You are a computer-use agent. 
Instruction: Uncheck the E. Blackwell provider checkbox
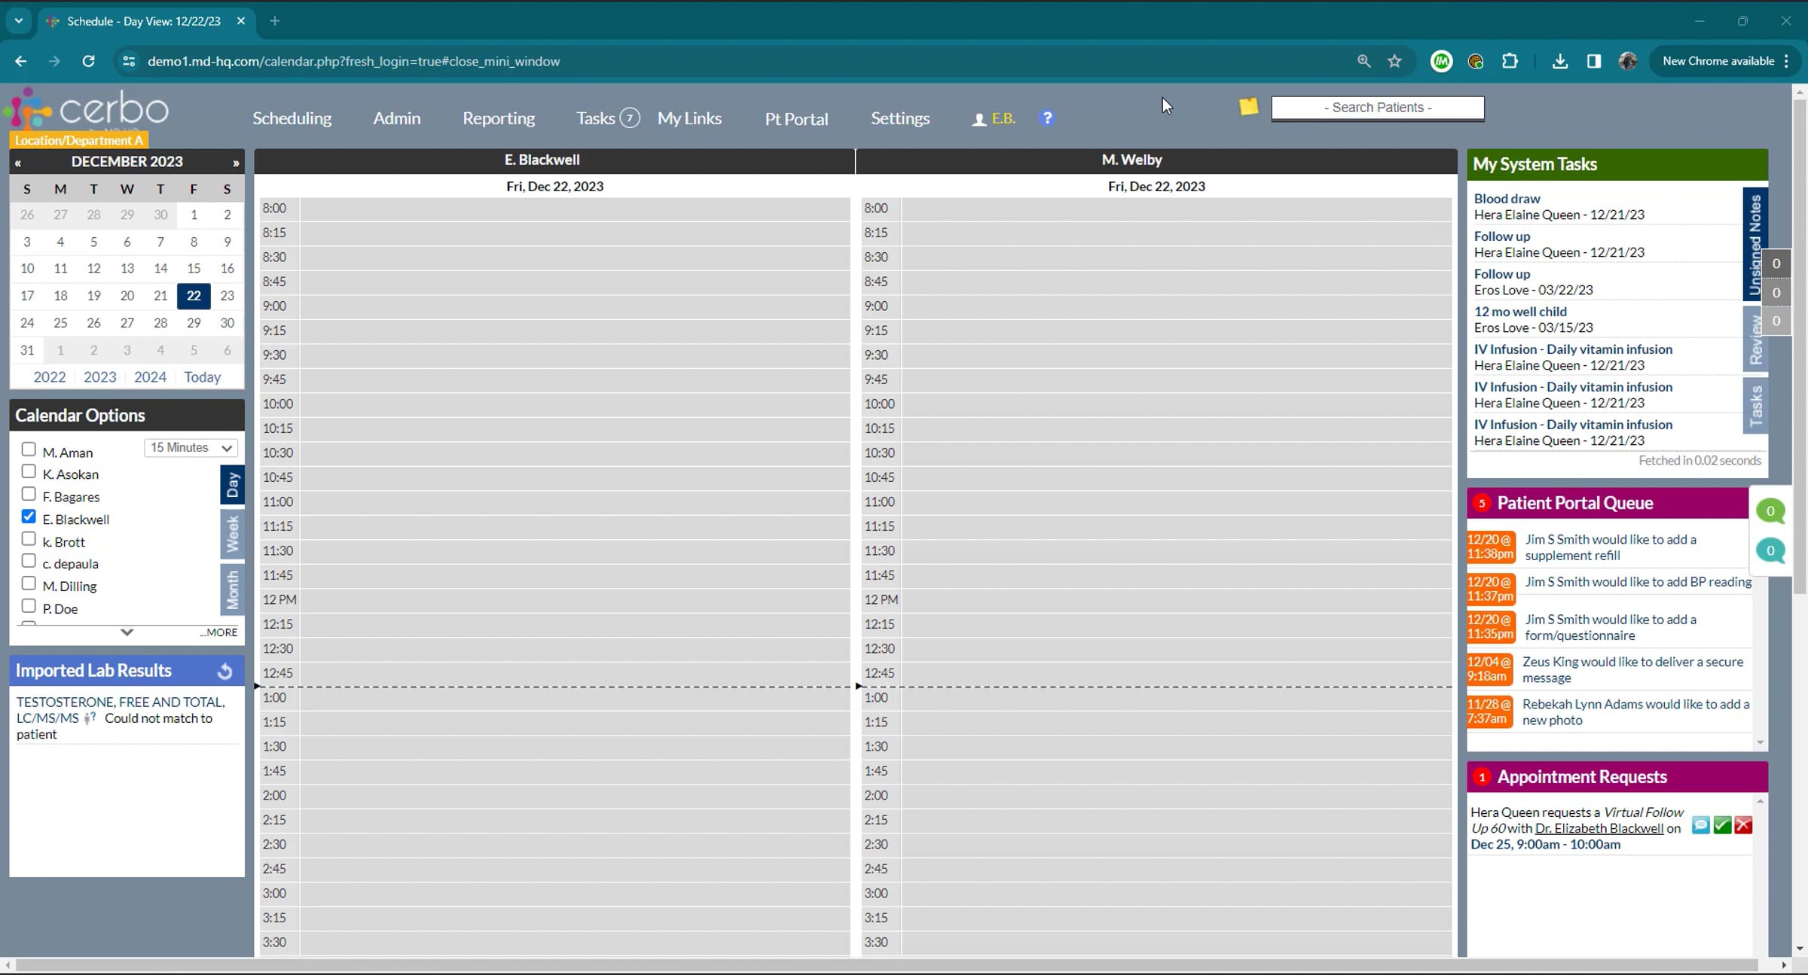coord(29,516)
